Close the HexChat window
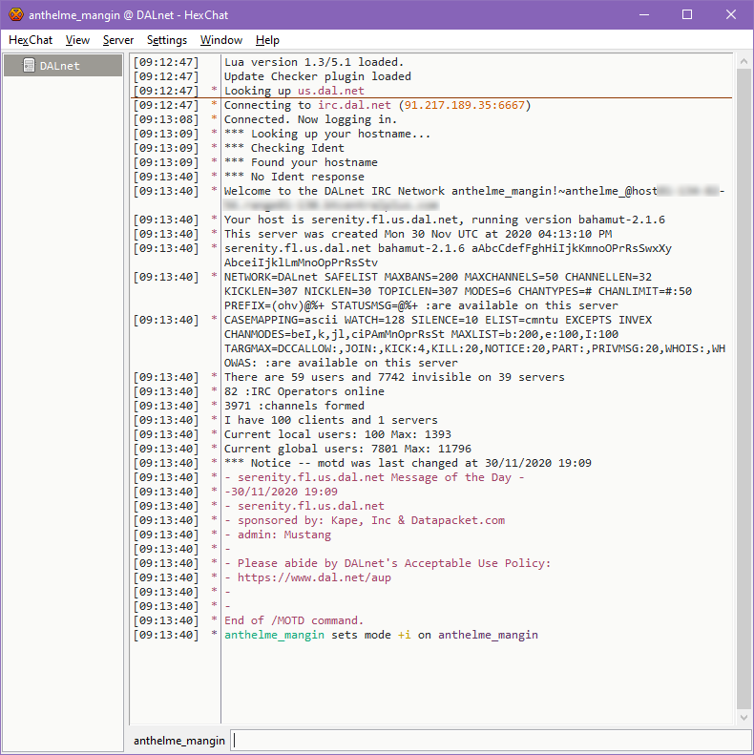This screenshot has height=755, width=754. 731,15
